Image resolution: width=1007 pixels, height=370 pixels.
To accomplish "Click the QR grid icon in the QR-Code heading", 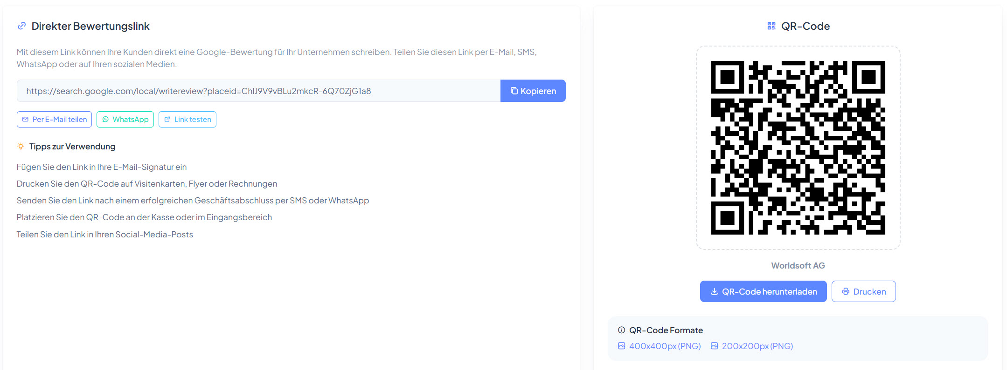I will tap(771, 26).
